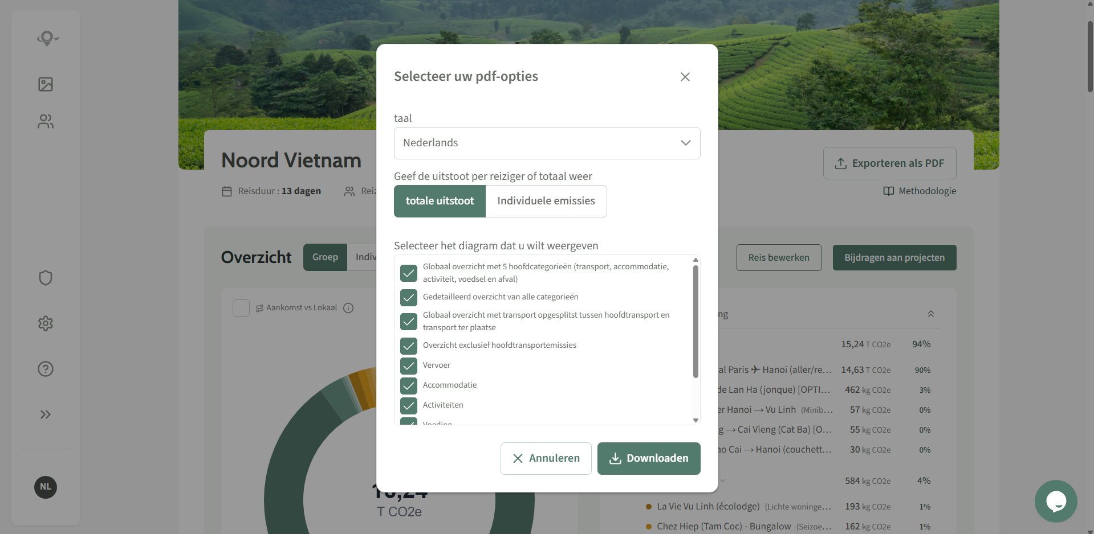The height and width of the screenshot is (534, 1094).
Task: Click the Lao Cai → Hanoi row
Action: click(825, 450)
